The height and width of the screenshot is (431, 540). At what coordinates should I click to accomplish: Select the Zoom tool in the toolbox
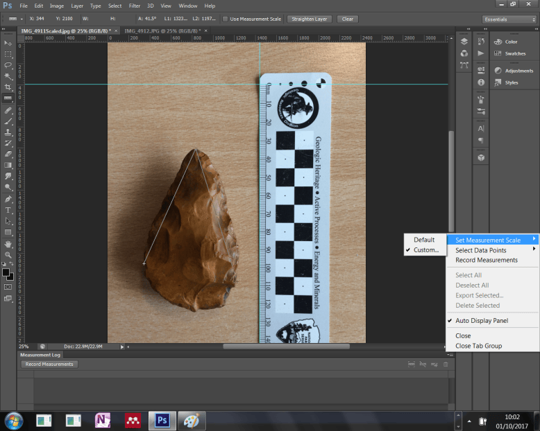[8, 255]
